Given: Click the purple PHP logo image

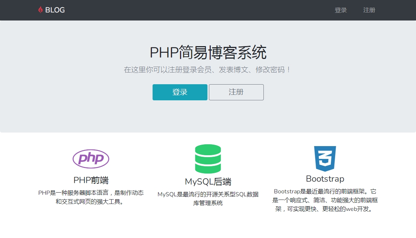Looking at the screenshot, I should 91,159.
